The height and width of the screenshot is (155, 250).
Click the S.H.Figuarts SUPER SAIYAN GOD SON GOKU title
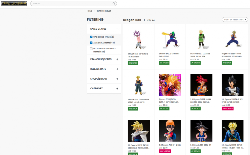click(x=201, y=101)
